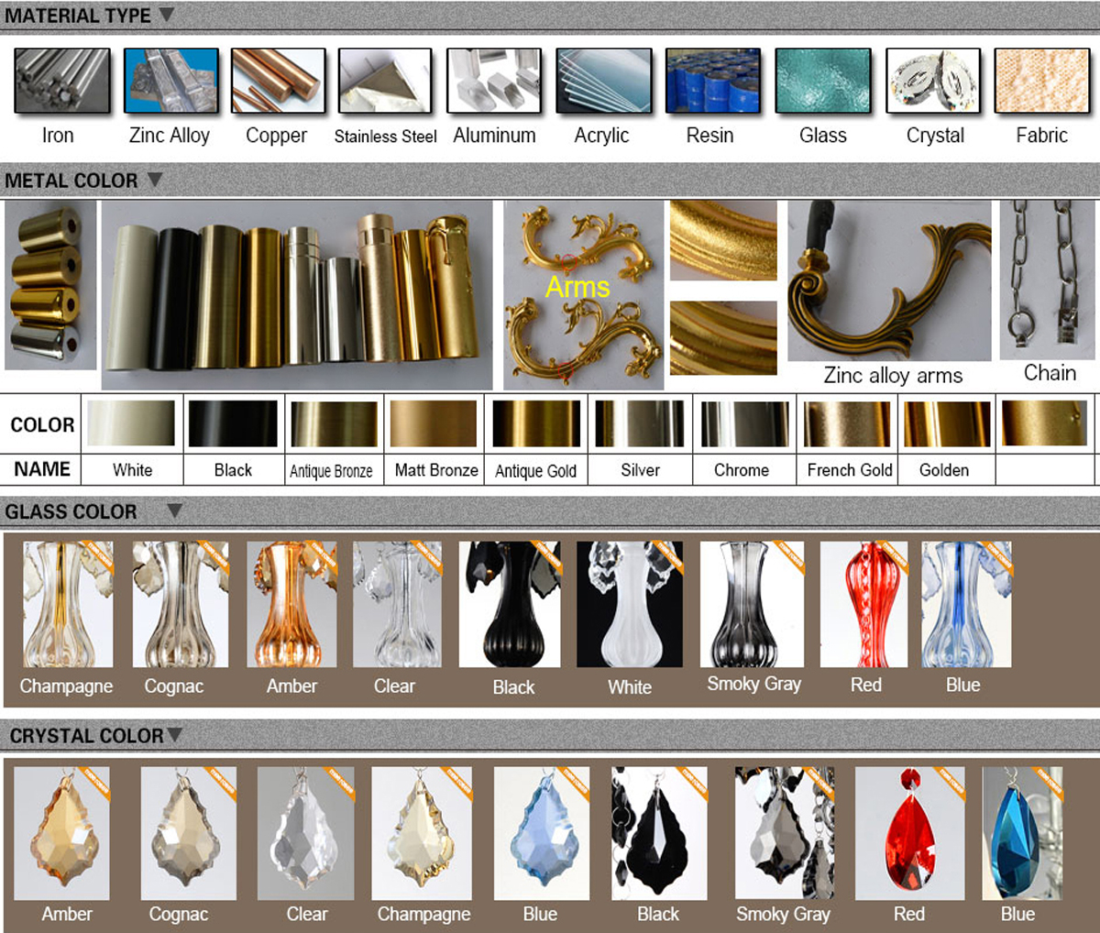Select the Zinc Alloy material image
The image size is (1100, 933).
[170, 82]
